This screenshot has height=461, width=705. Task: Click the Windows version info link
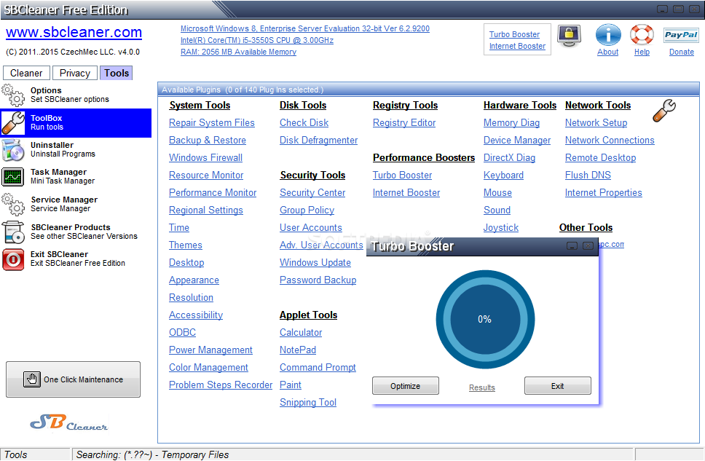[305, 28]
